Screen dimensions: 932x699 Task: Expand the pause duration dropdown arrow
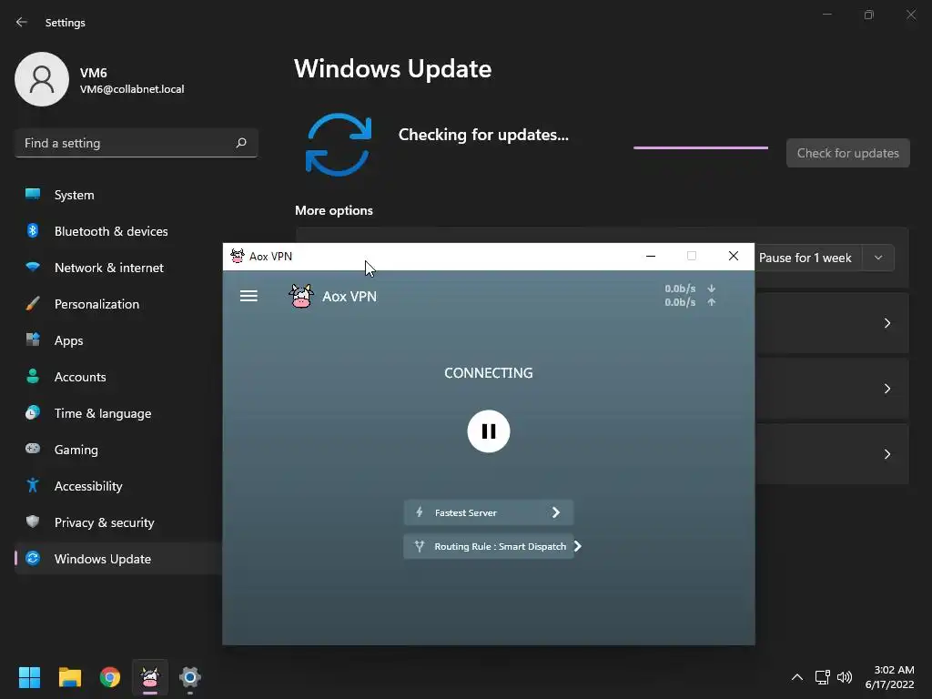click(x=878, y=258)
